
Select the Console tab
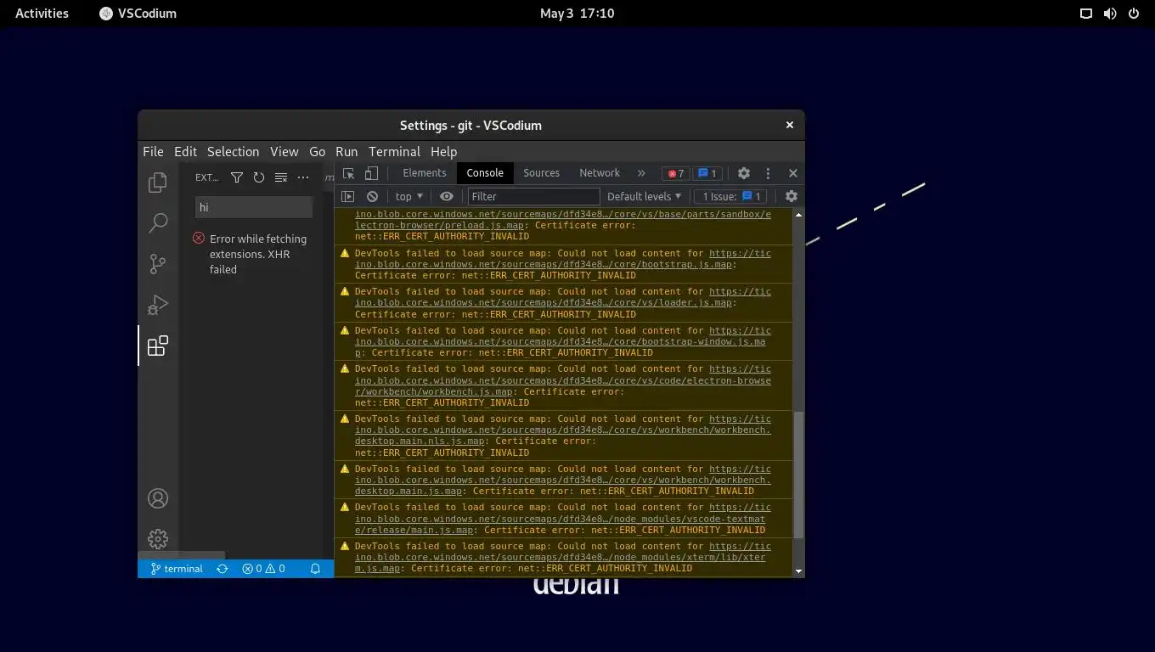485,173
